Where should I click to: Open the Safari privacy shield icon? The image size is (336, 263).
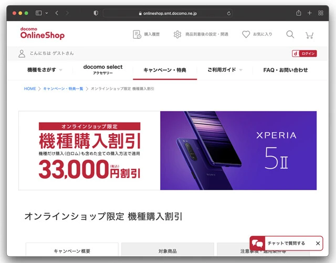point(96,13)
